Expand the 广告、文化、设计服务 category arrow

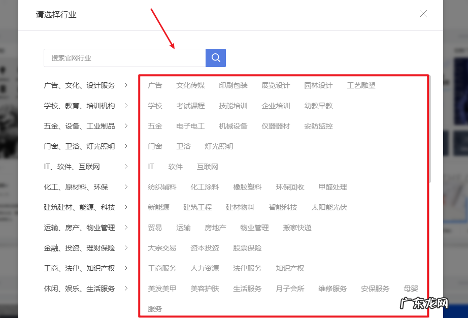point(126,85)
